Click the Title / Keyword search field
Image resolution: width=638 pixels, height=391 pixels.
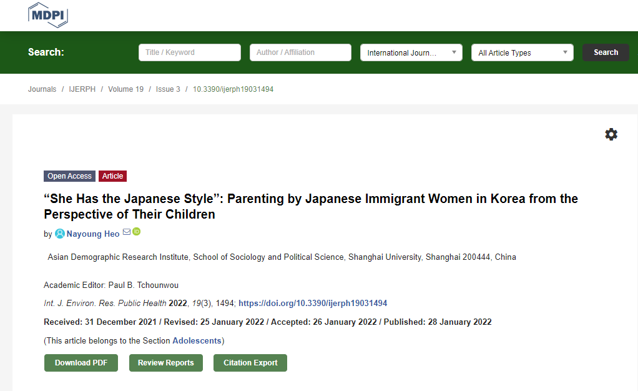click(x=189, y=52)
